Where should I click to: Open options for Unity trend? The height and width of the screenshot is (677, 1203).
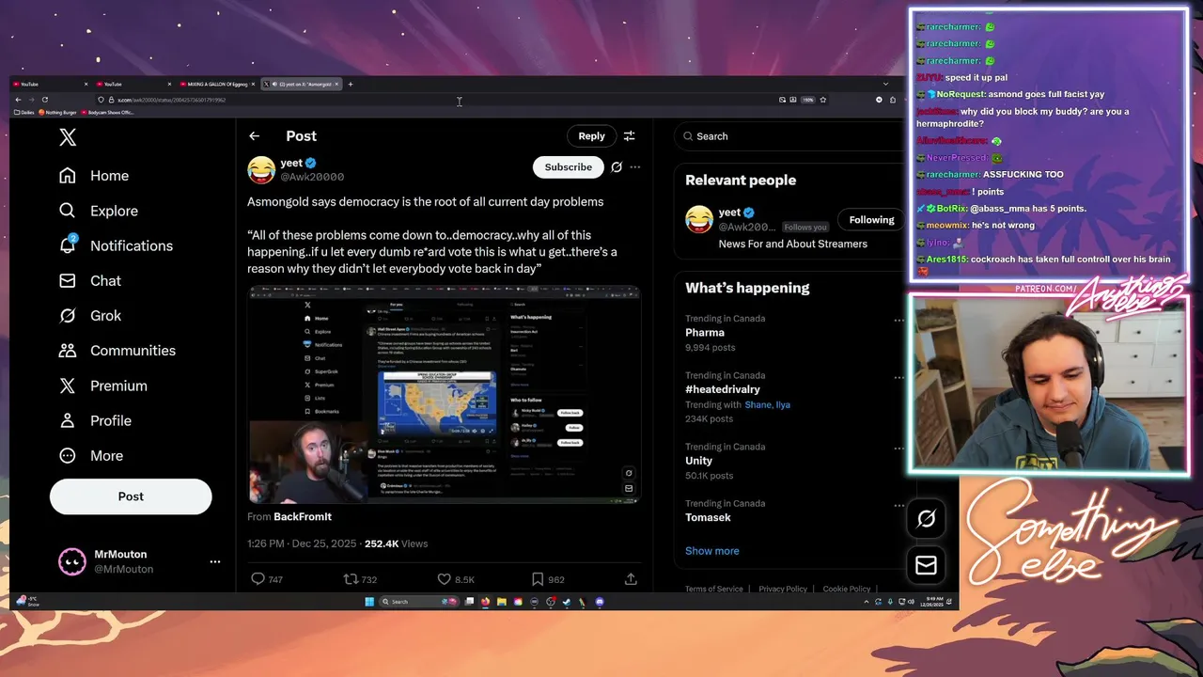tap(898, 449)
